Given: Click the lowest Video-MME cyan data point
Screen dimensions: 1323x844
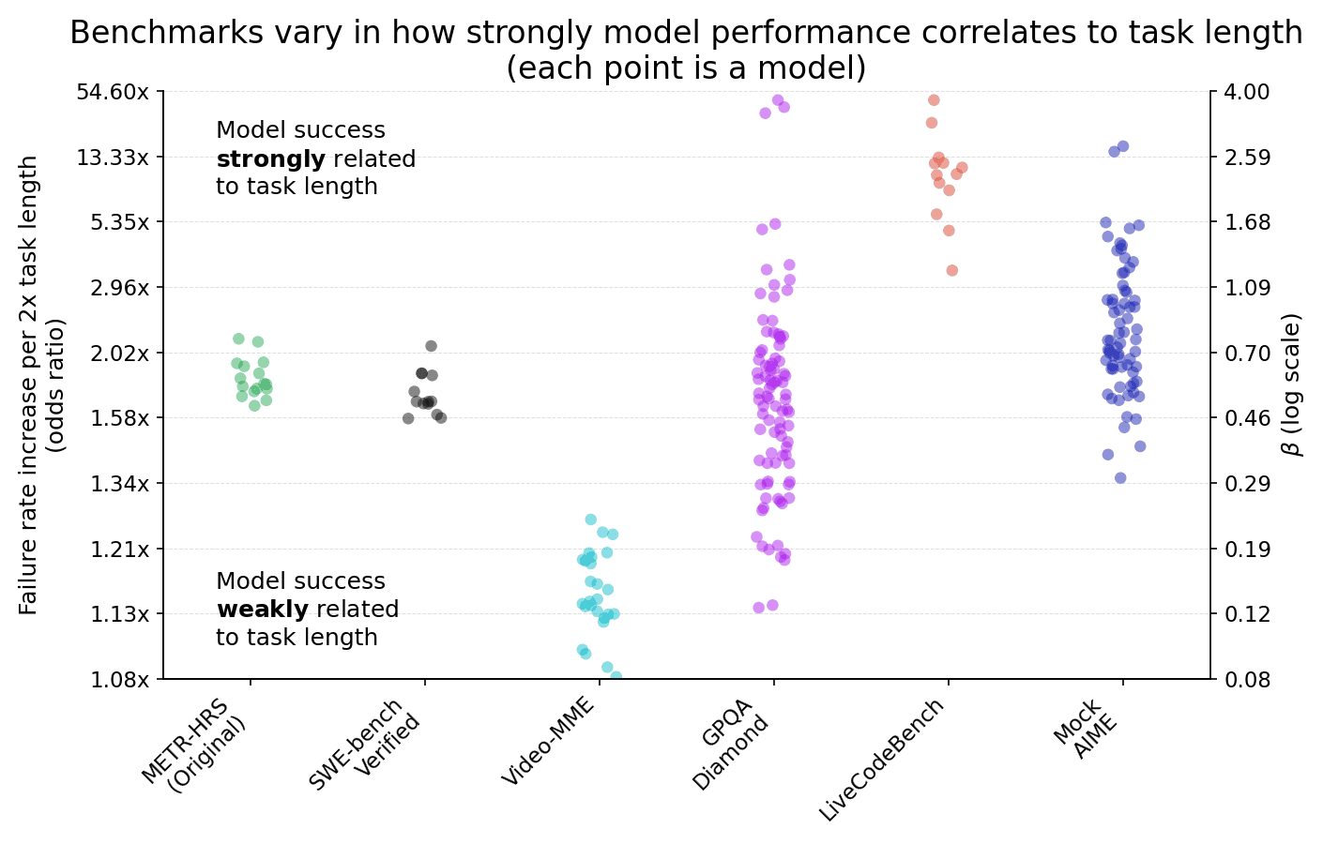Looking at the screenshot, I should click(616, 677).
